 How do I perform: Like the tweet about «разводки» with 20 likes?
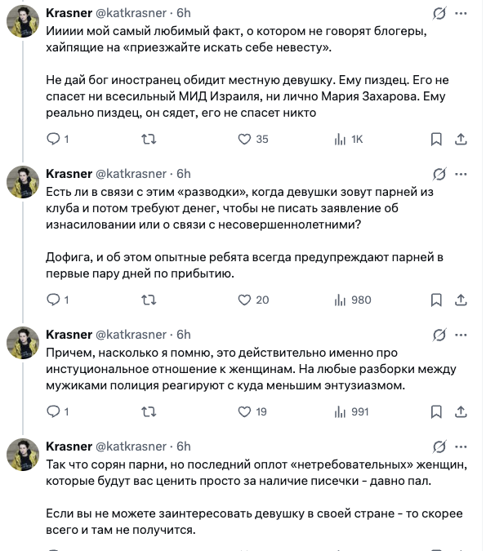point(253,300)
